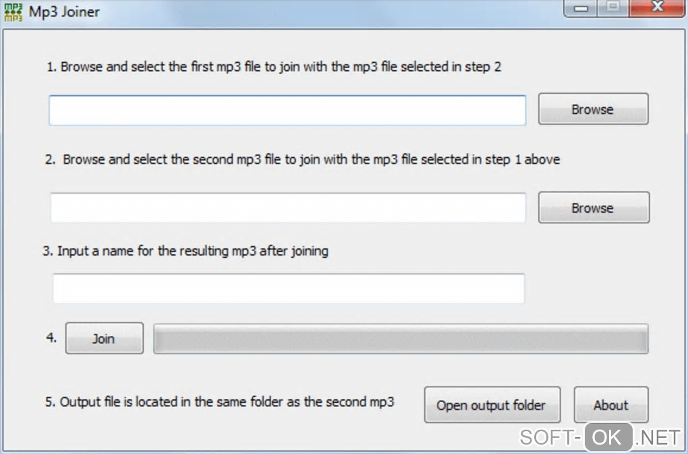
Task: Click the step 5 output location text
Action: pyautogui.click(x=220, y=402)
